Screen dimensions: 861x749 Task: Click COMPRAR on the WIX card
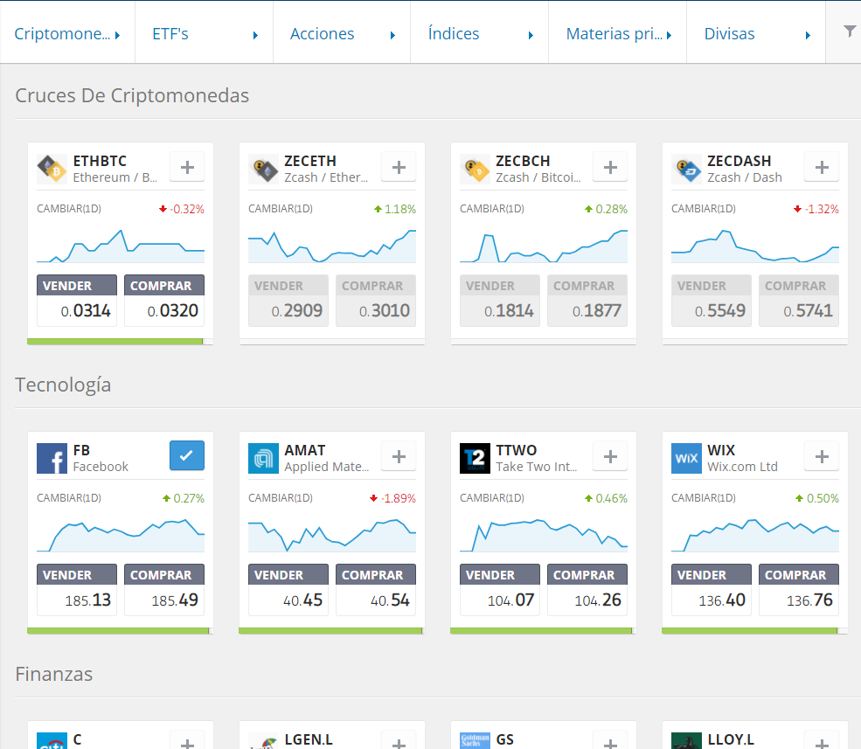799,590
